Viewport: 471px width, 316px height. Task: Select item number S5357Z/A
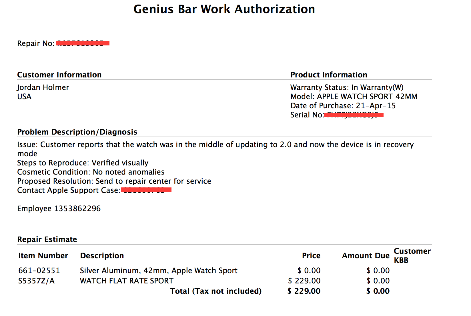(36, 281)
